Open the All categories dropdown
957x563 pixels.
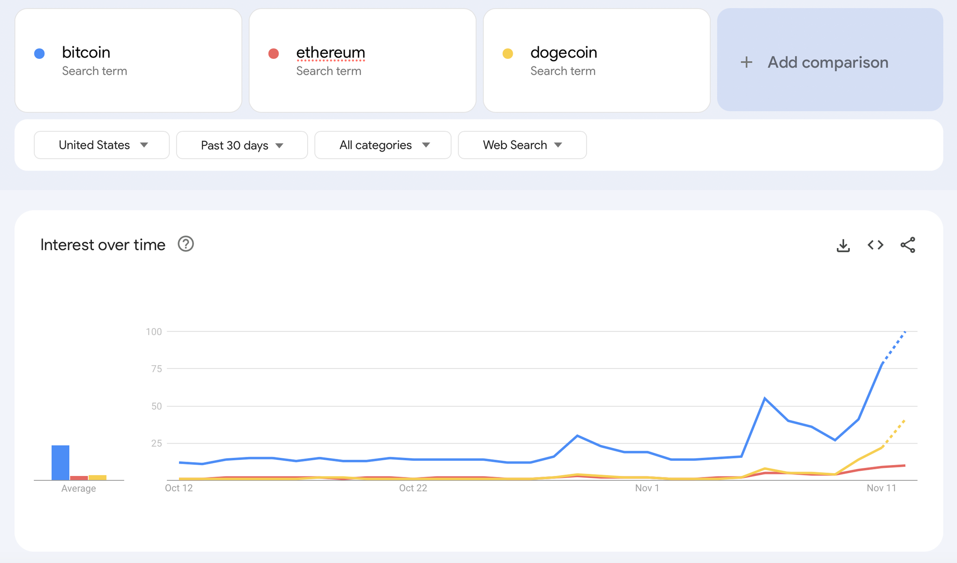click(383, 145)
